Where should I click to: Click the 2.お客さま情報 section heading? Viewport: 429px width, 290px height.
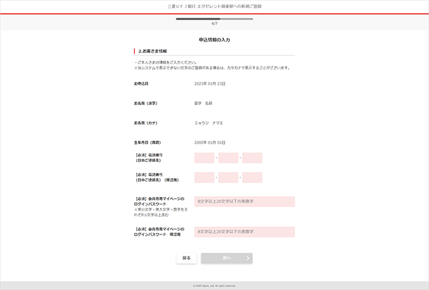coord(153,51)
